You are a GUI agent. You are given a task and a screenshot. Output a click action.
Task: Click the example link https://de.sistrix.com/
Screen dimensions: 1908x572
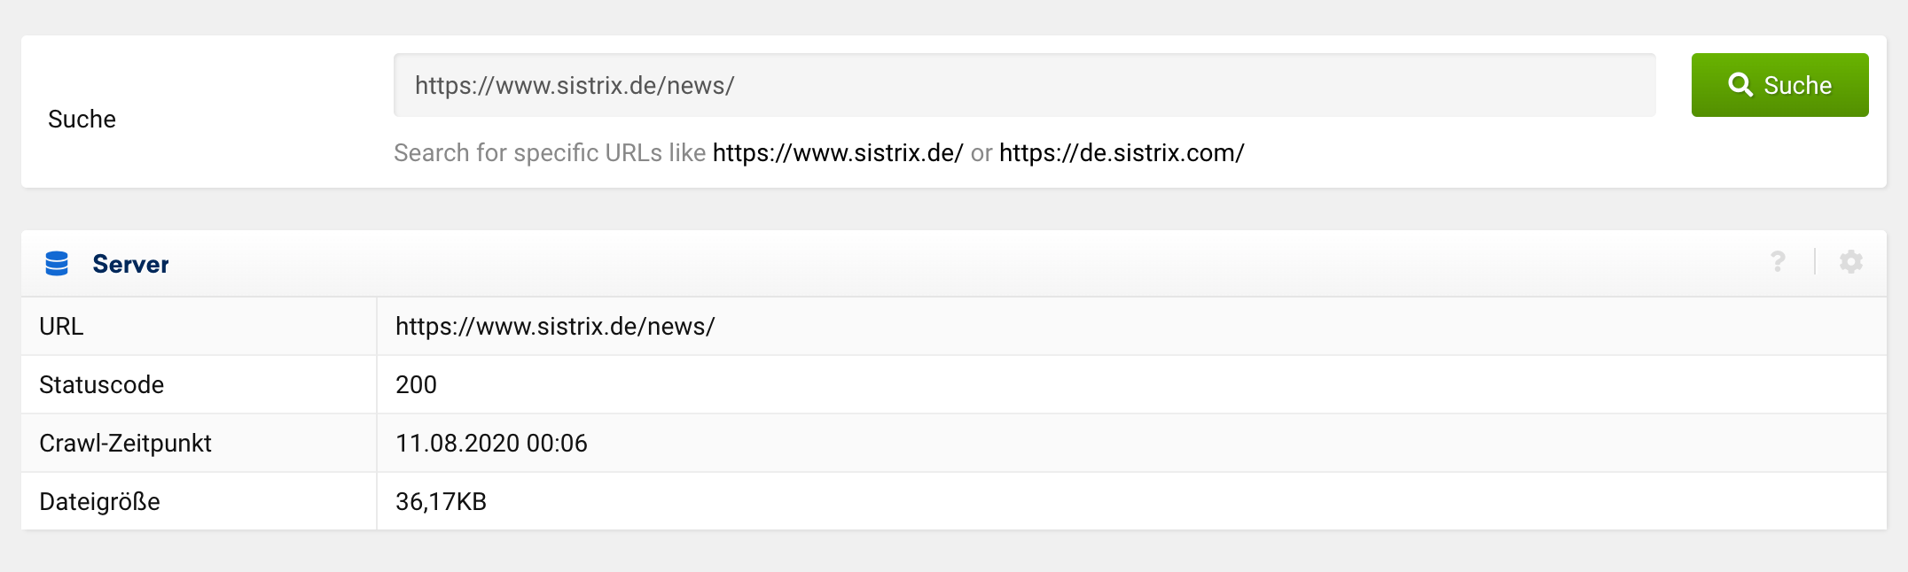pyautogui.click(x=1121, y=153)
